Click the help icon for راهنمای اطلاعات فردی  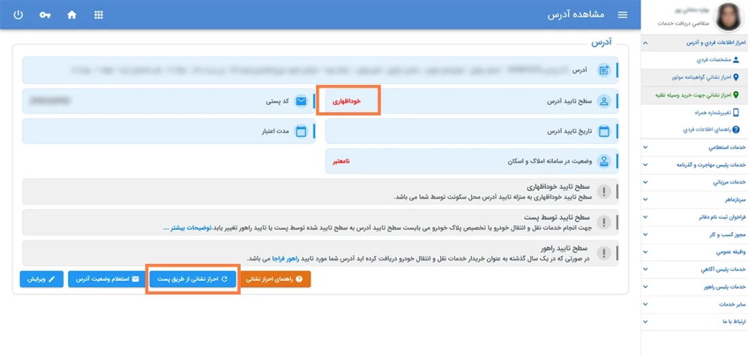pos(735,129)
